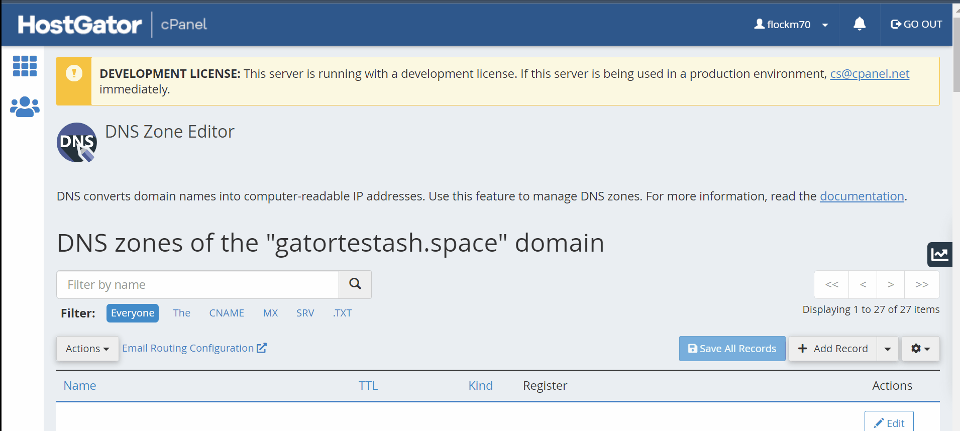Go to the previous page (<)

click(863, 285)
